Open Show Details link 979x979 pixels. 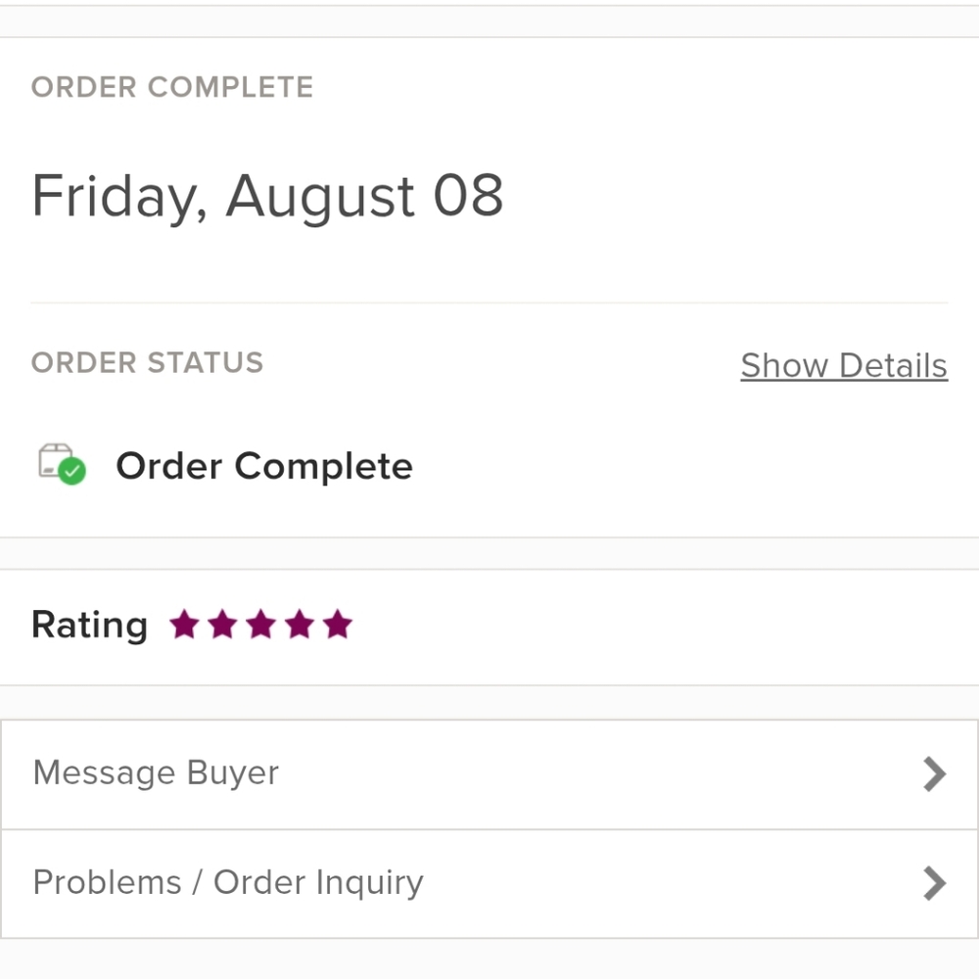(x=844, y=365)
